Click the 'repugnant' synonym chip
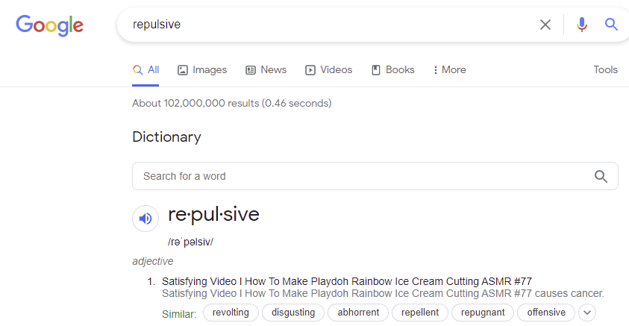629x326 pixels. [x=483, y=313]
